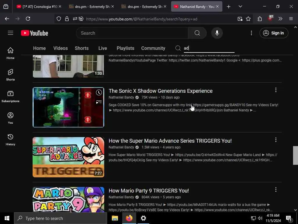Click Type here to search taskbar box
The image size is (298, 224).
tap(61, 218)
